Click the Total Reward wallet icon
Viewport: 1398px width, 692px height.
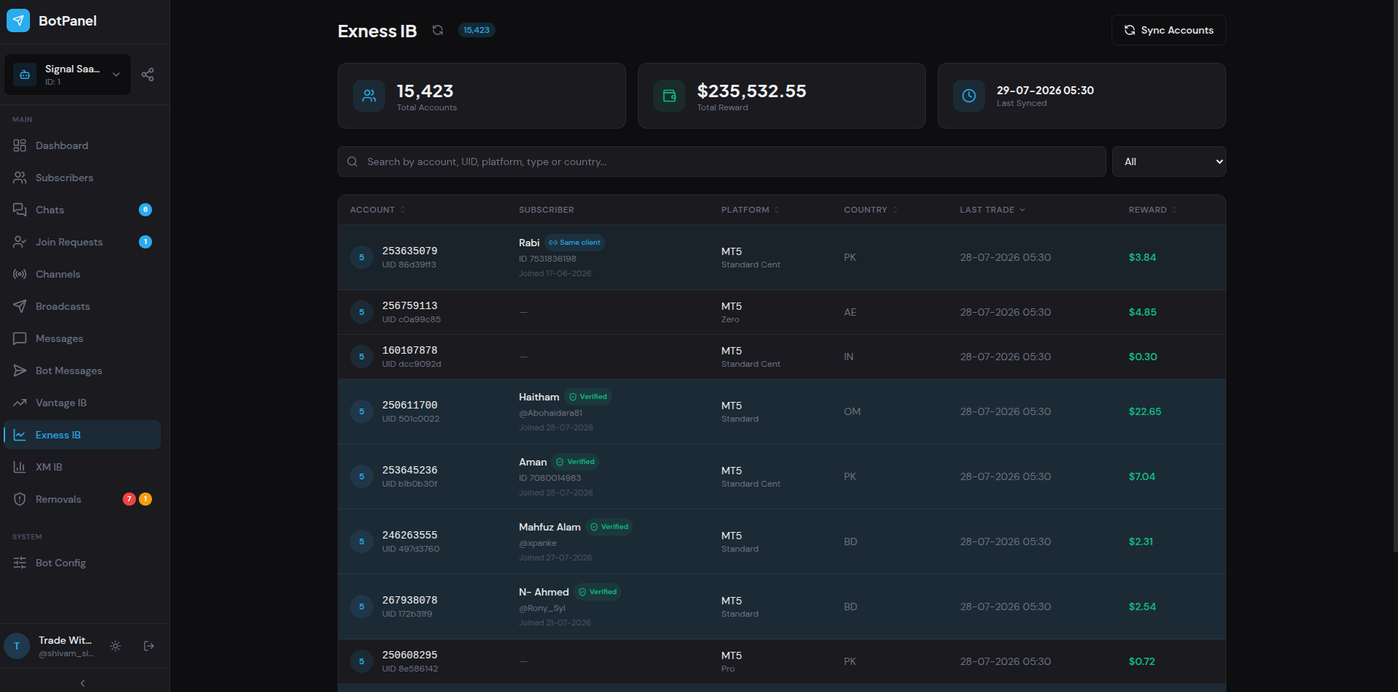coord(669,96)
